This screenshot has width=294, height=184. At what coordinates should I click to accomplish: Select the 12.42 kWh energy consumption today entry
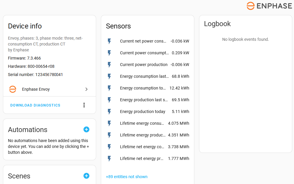[179, 88]
